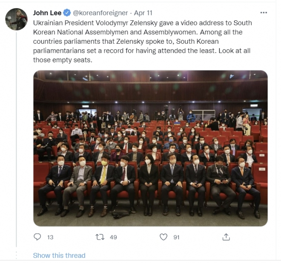Image resolution: width=281 pixels, height=263 pixels.
Task: Like the tweet with the heart icon
Action: (x=163, y=237)
